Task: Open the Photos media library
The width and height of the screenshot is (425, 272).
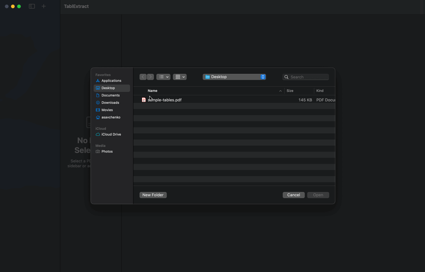Action: [107, 151]
